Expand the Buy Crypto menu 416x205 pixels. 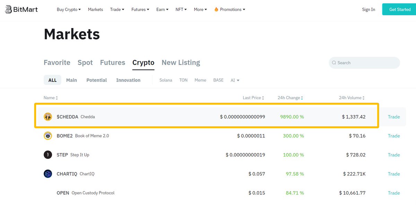tap(69, 9)
